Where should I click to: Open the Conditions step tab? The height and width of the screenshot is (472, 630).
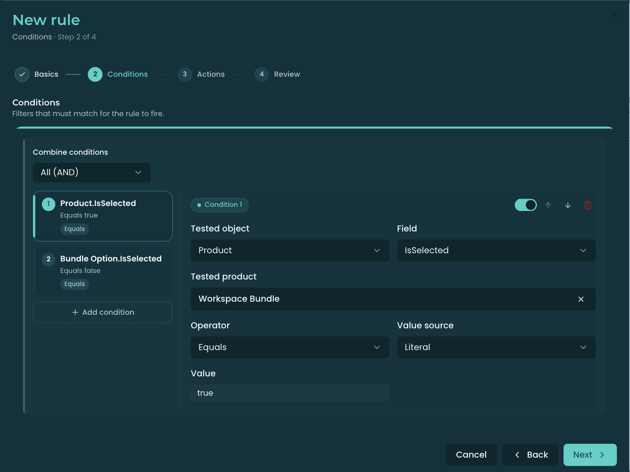tap(118, 74)
